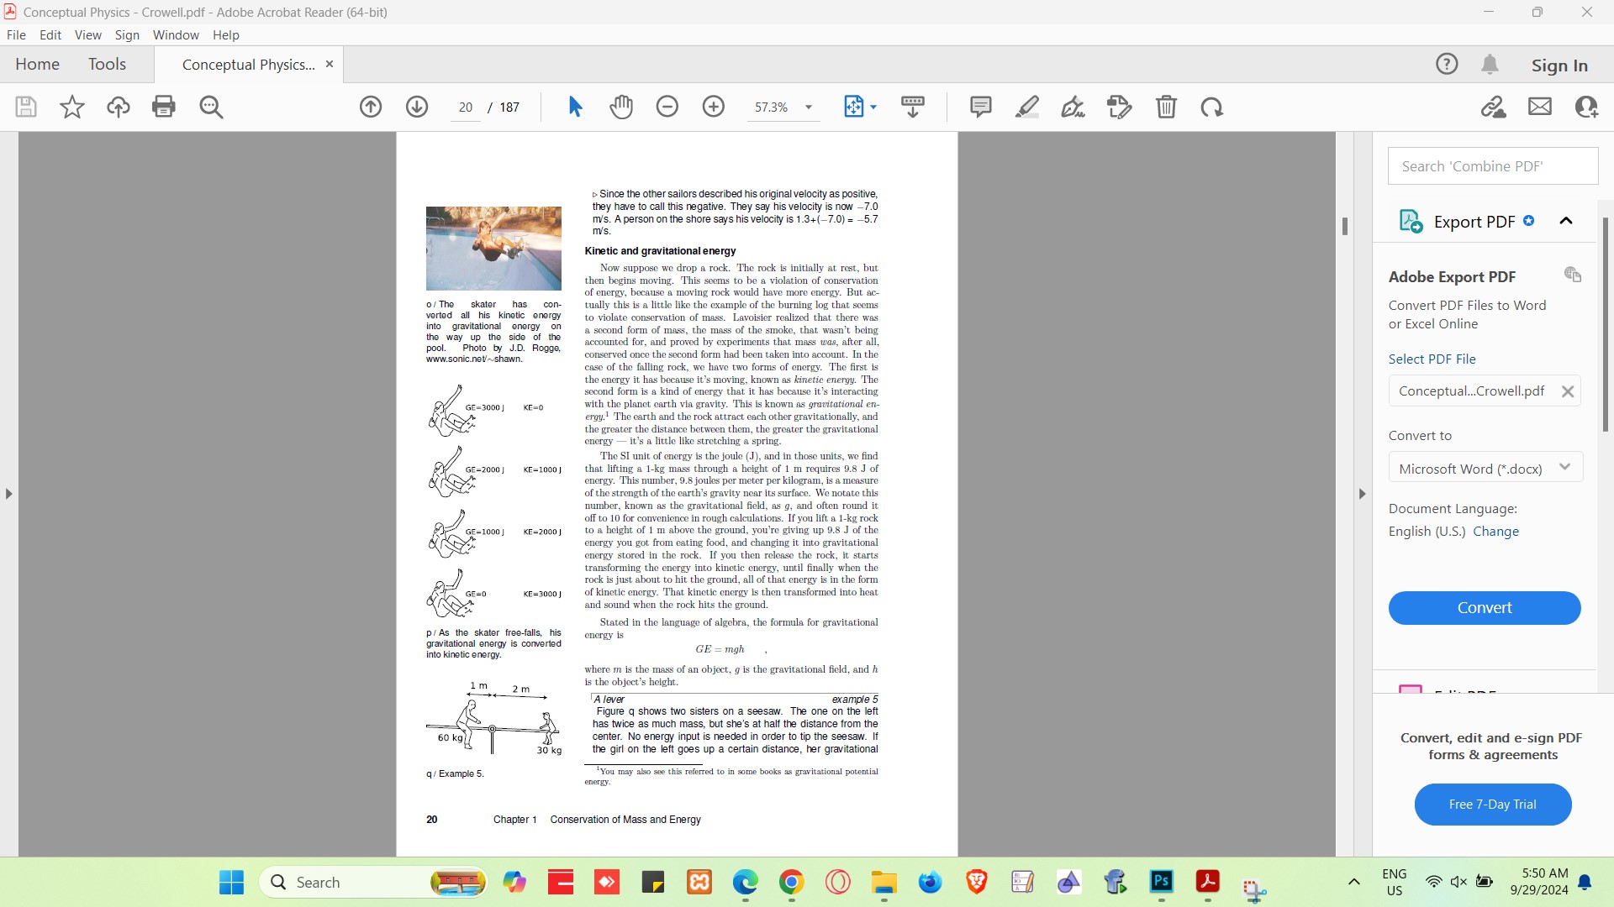Viewport: 1614px width, 907px height.
Task: Send file by email envelope icon
Action: pyautogui.click(x=1540, y=107)
